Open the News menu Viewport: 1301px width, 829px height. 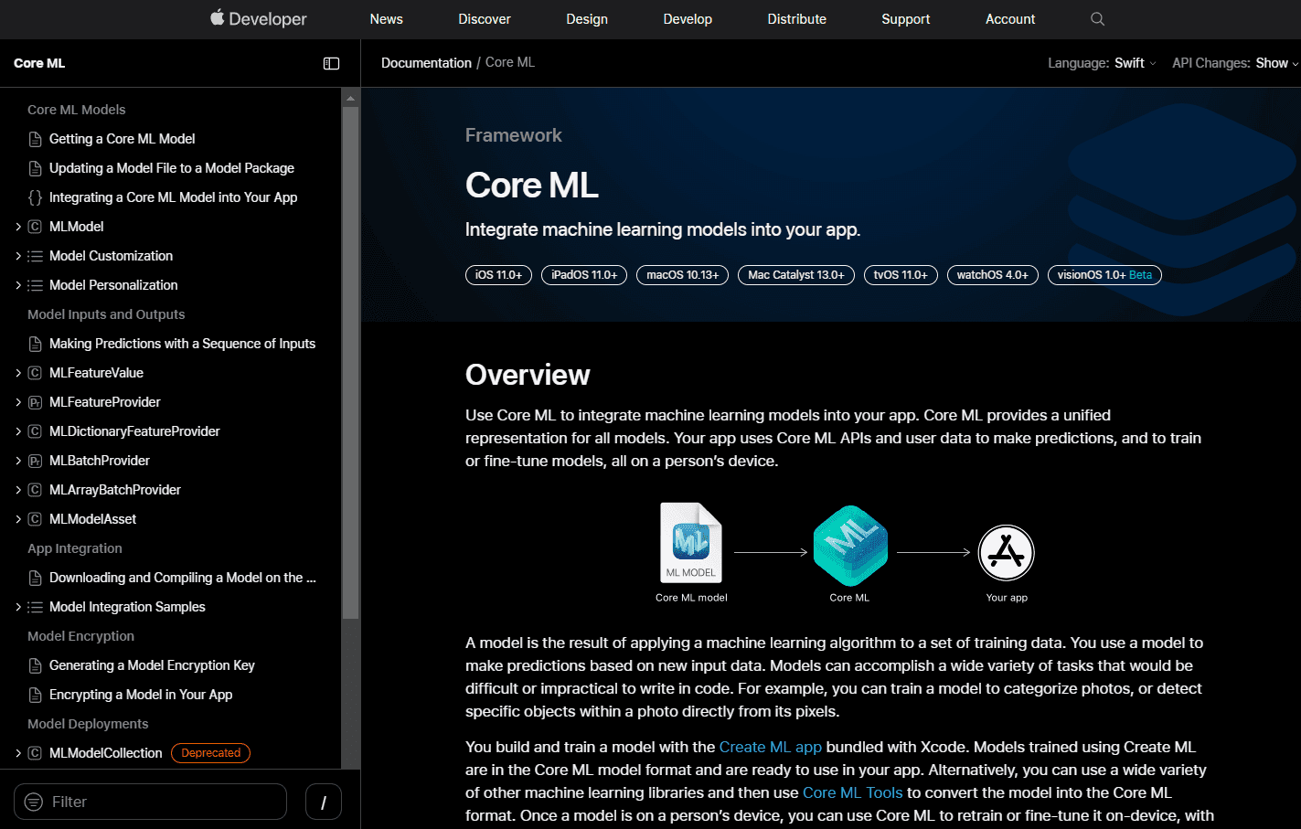coord(386,19)
